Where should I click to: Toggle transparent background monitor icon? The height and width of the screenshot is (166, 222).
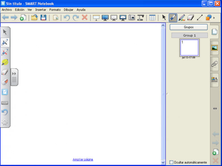(114, 18)
